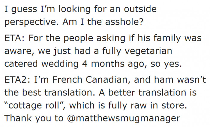Click the quoted words "cottage roll"
This screenshot has height=127, width=210.
(x=34, y=105)
